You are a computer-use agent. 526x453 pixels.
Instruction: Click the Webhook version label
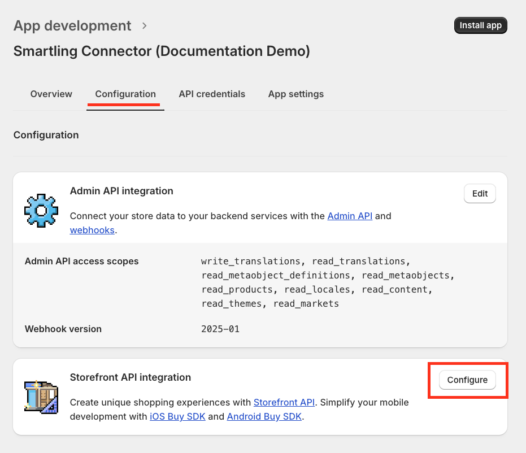point(63,329)
